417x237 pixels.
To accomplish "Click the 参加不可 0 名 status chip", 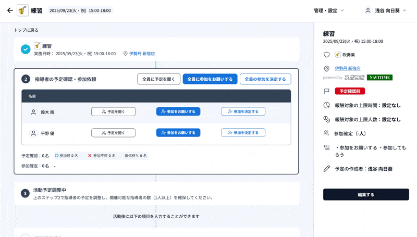I will 102,156.
